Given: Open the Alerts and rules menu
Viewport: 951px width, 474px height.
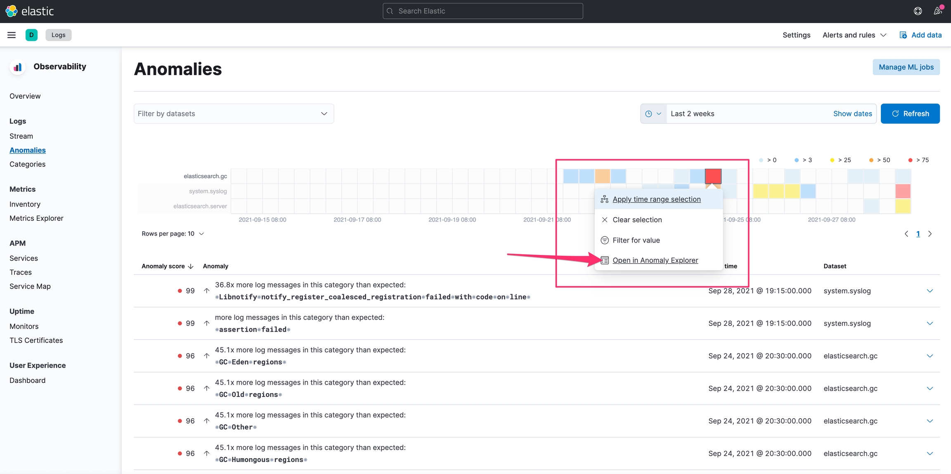Looking at the screenshot, I should [x=854, y=35].
